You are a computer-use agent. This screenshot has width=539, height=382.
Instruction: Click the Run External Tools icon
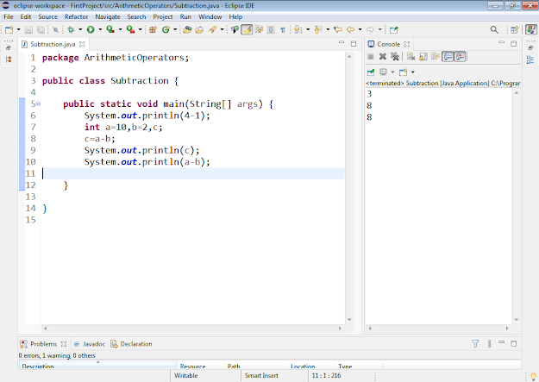tap(130, 30)
